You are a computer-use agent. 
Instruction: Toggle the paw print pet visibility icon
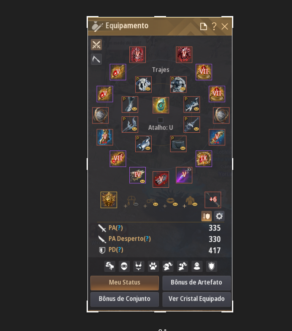click(153, 266)
